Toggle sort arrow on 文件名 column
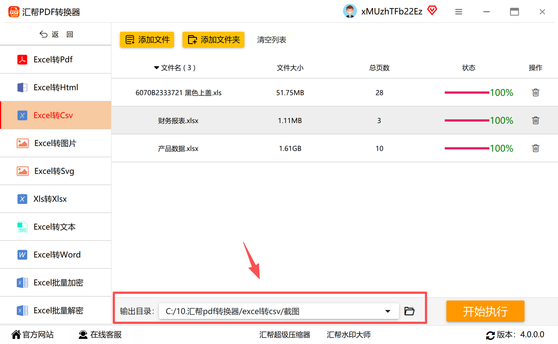 pos(156,68)
